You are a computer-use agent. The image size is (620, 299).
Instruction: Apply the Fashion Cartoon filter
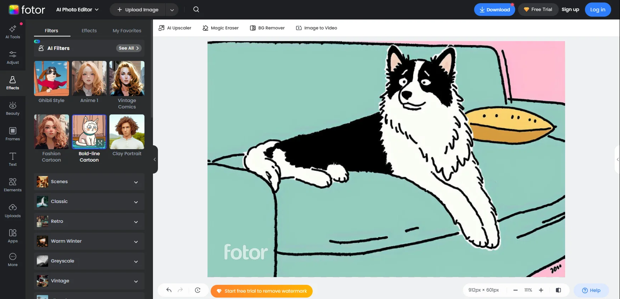coord(52,131)
